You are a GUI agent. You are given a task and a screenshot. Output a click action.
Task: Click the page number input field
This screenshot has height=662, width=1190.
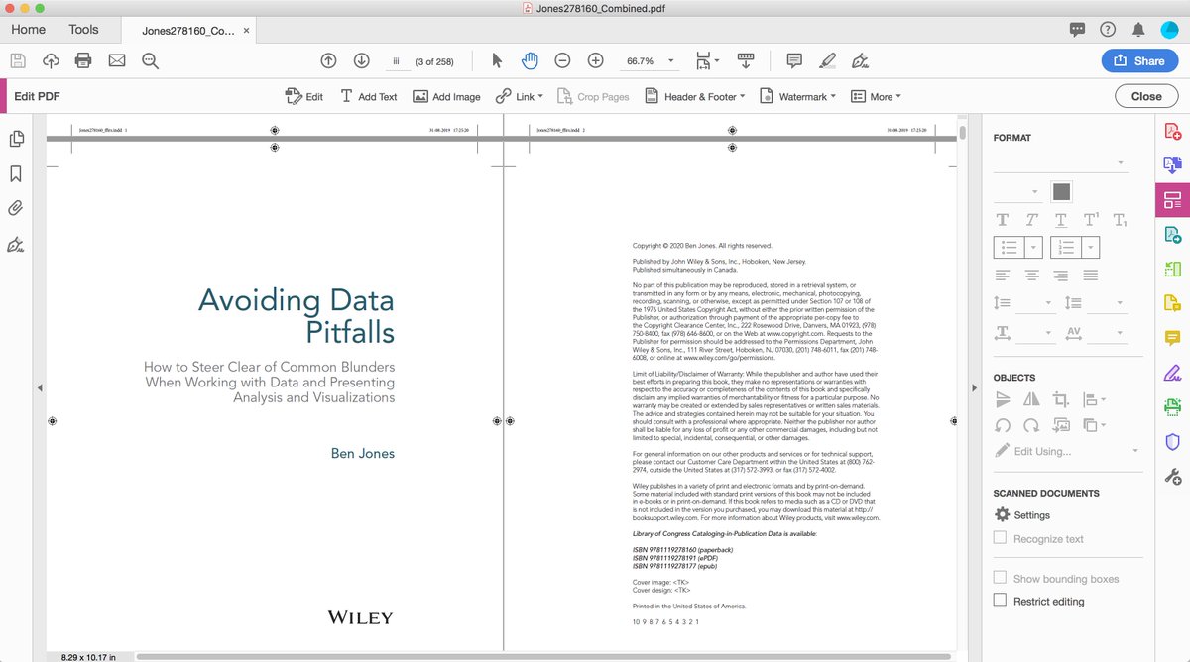pos(396,61)
